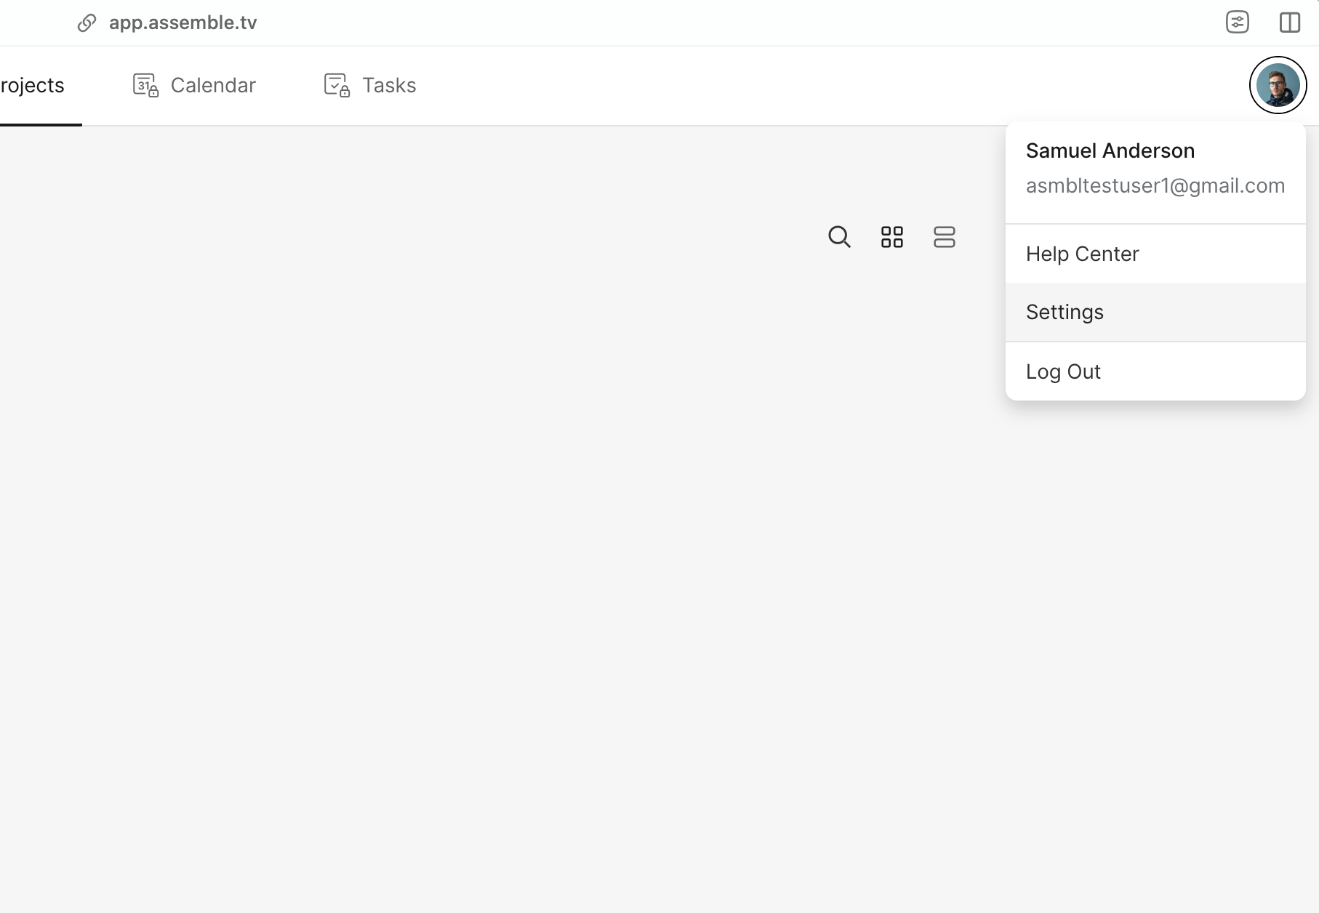Open project search with the magnifier icon
The height and width of the screenshot is (913, 1319).
click(839, 237)
